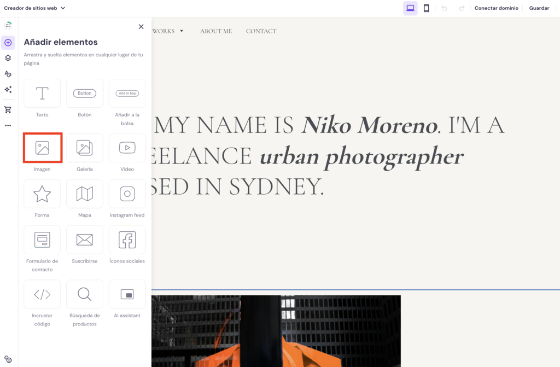Open the ABOUT ME menu item

pyautogui.click(x=216, y=31)
